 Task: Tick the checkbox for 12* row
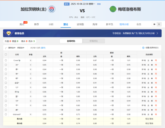click(6, 87)
